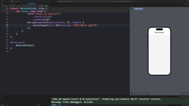Choose run destination device in toolbar
This screenshot has width=189, height=106.
(69, 1)
